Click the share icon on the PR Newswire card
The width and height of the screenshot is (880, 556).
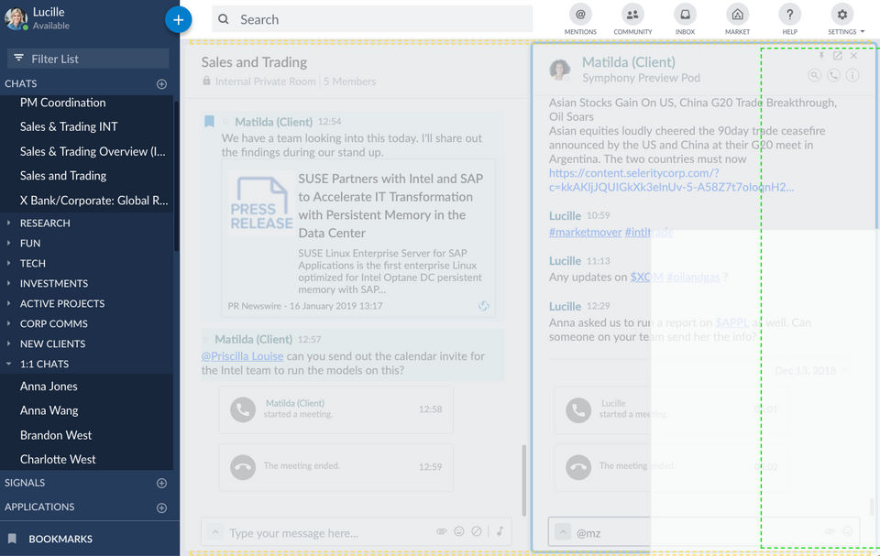tap(483, 306)
